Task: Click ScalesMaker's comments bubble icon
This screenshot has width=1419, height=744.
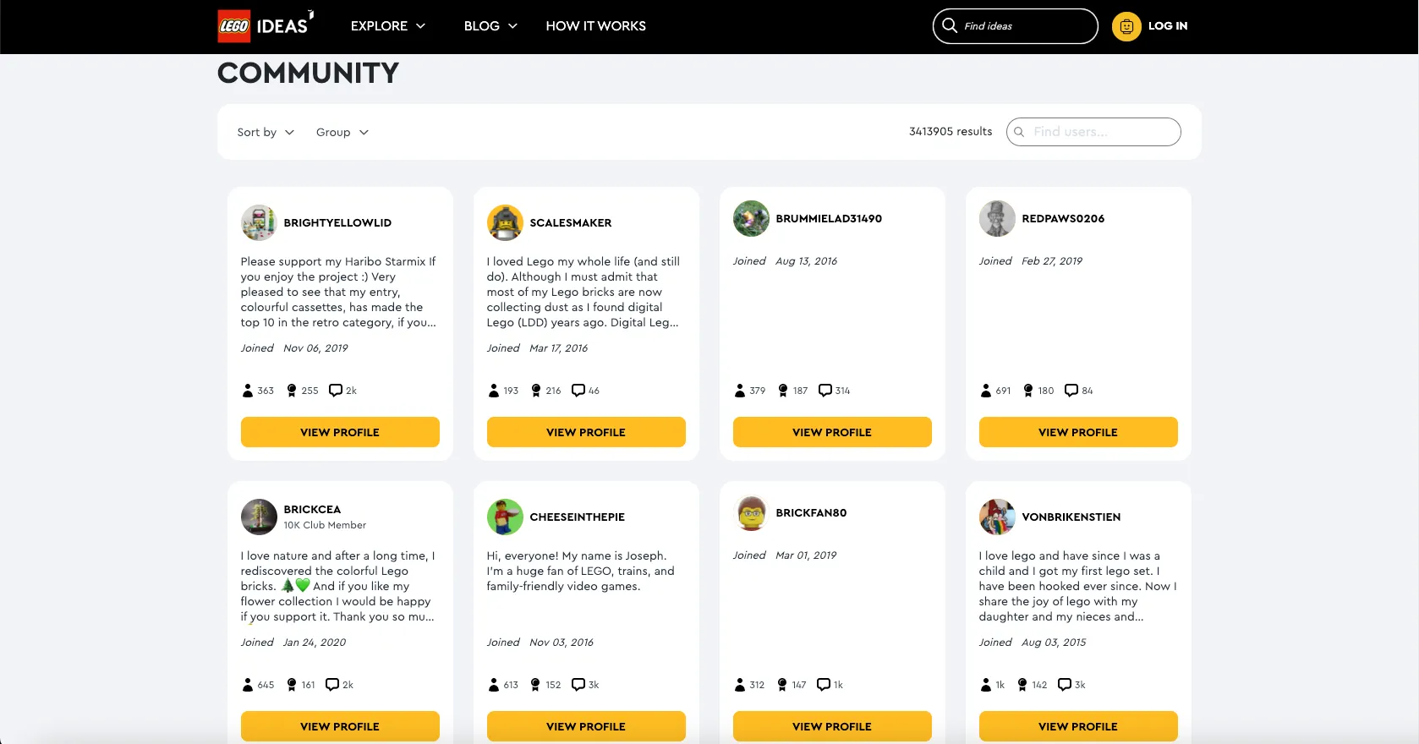Action: 578,391
